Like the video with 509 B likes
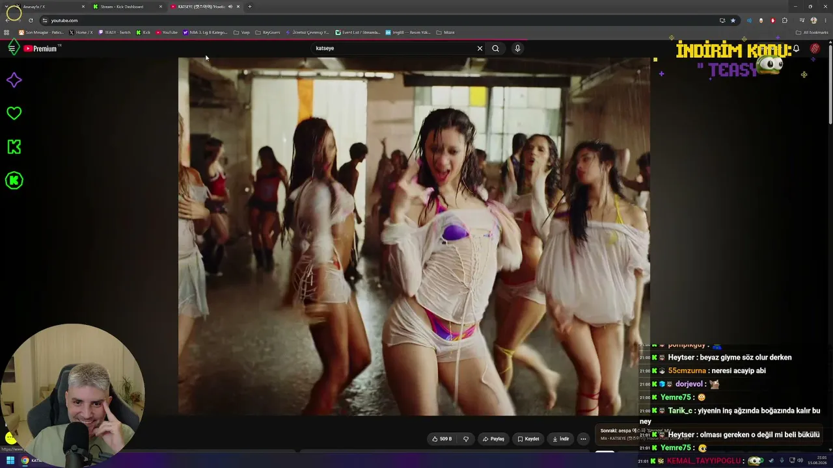The width and height of the screenshot is (833, 468). click(x=442, y=439)
